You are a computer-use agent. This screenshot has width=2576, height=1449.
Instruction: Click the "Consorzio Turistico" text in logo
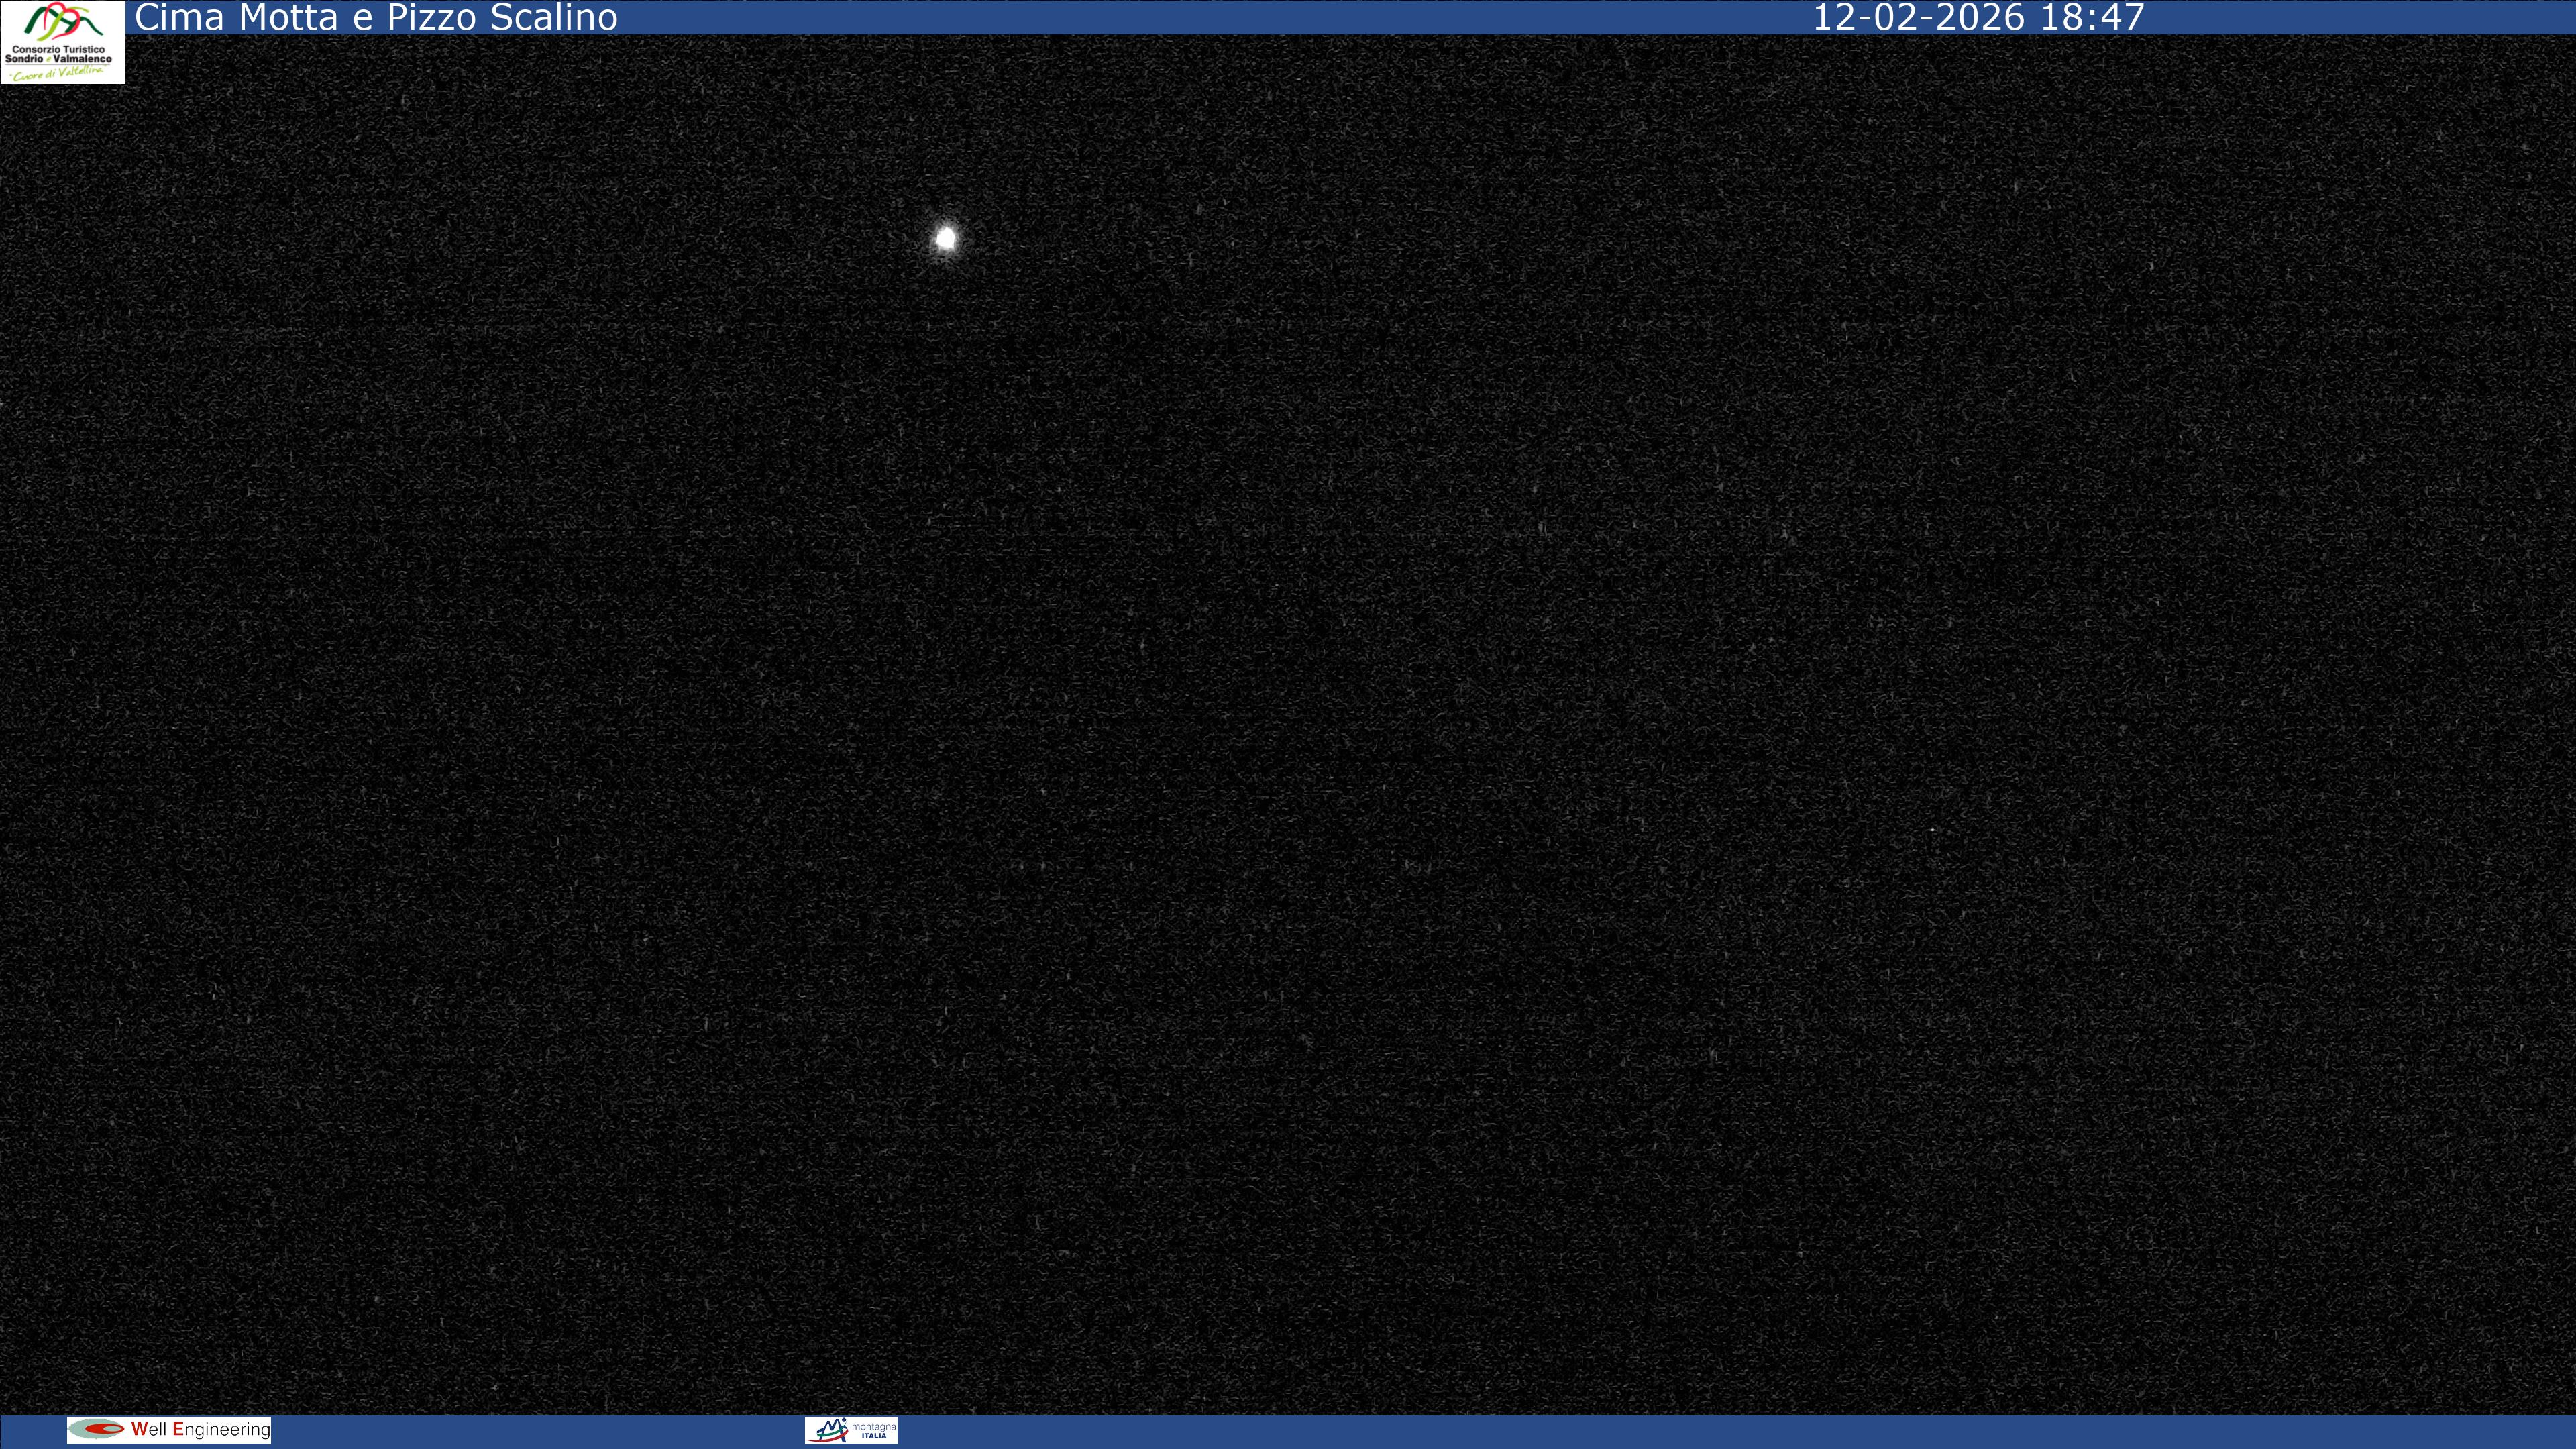point(59,49)
